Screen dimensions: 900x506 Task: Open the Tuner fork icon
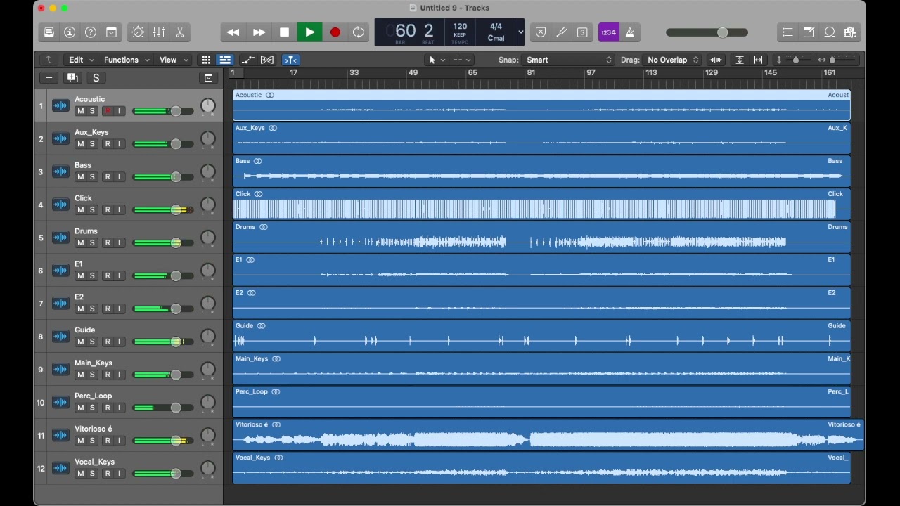point(562,32)
